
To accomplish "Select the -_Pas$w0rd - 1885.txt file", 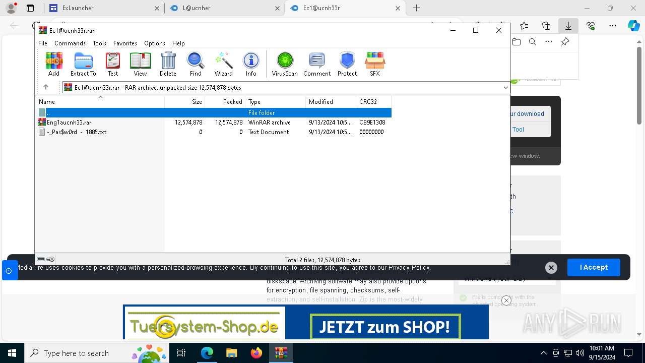I will click(x=214, y=132).
